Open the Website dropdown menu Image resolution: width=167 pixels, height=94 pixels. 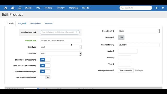(x=29, y=8)
